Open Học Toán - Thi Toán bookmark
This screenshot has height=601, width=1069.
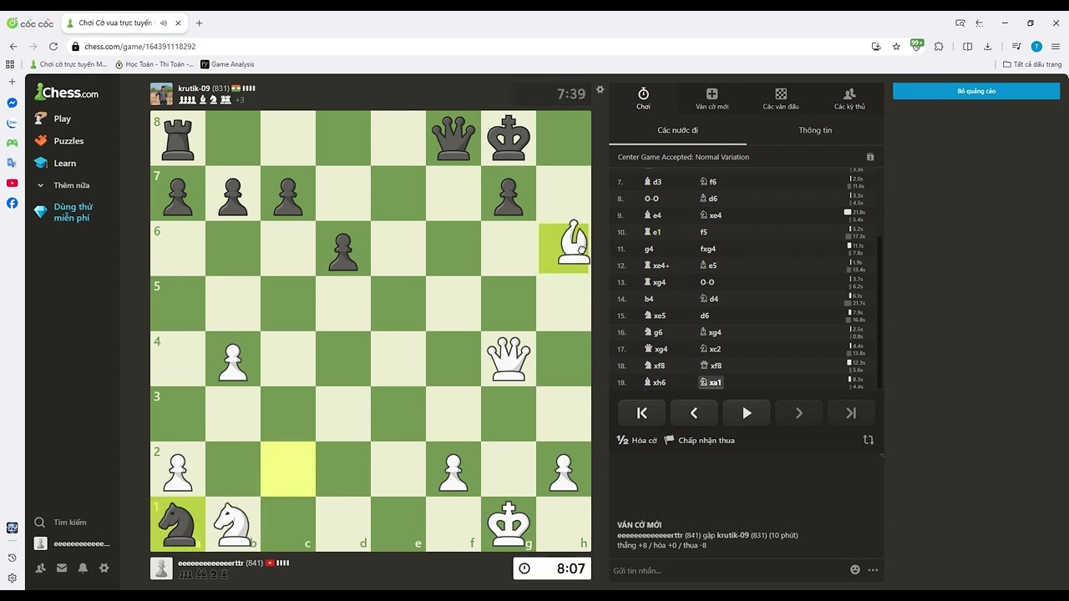coord(155,64)
